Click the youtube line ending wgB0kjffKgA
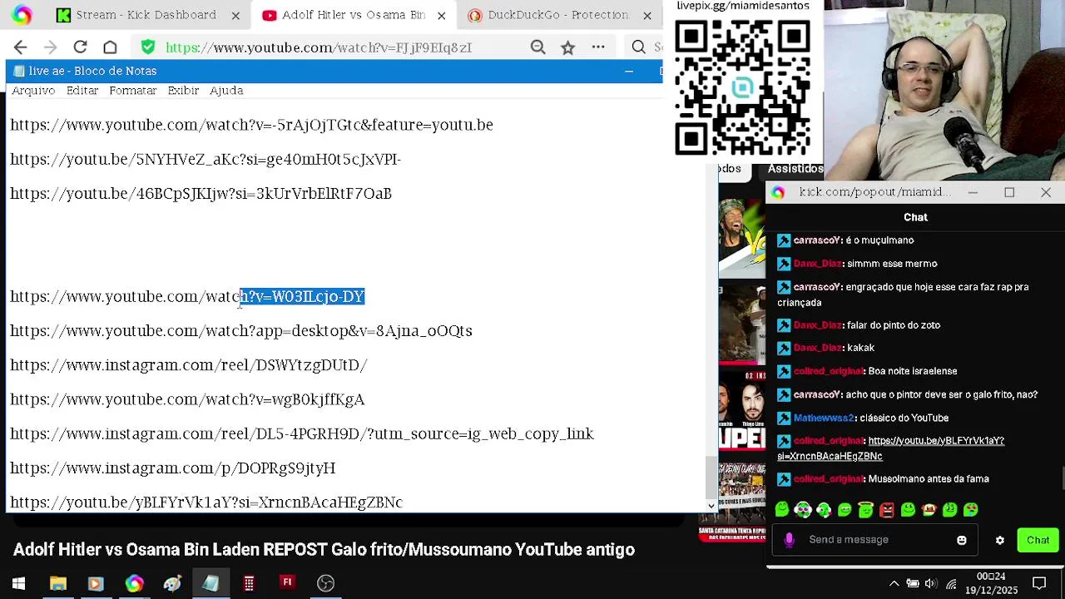Image resolution: width=1065 pixels, height=599 pixels. point(187,399)
